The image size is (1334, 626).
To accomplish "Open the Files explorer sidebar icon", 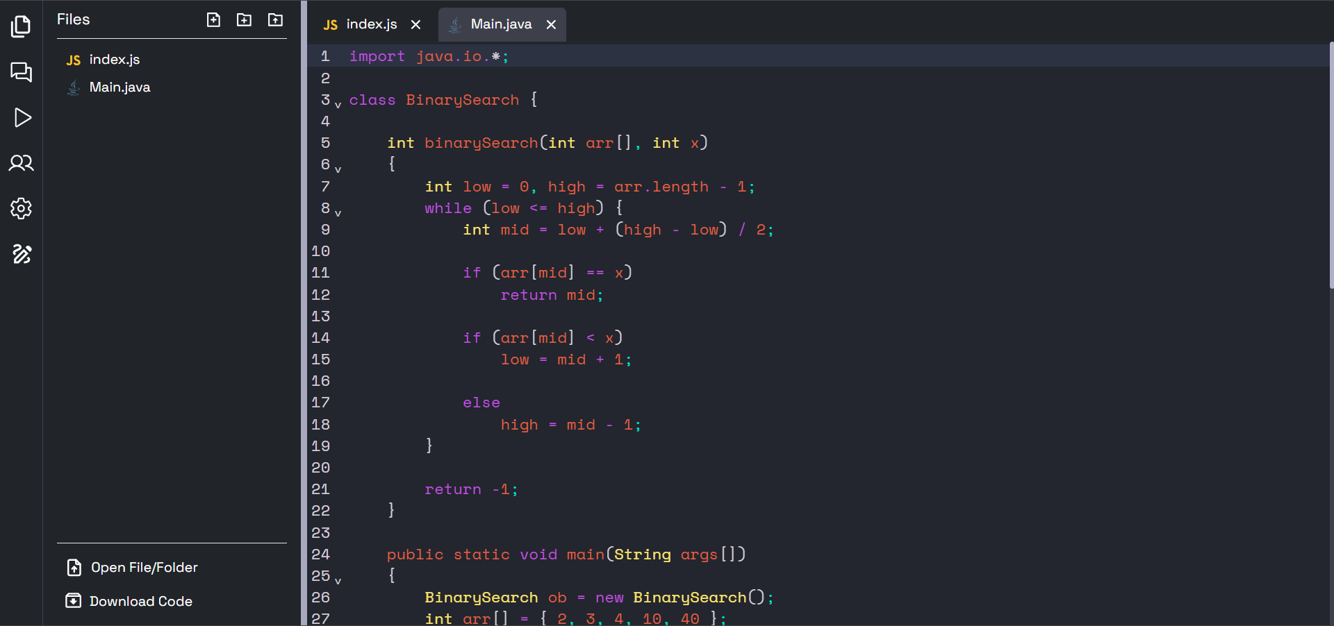I will click(x=21, y=26).
